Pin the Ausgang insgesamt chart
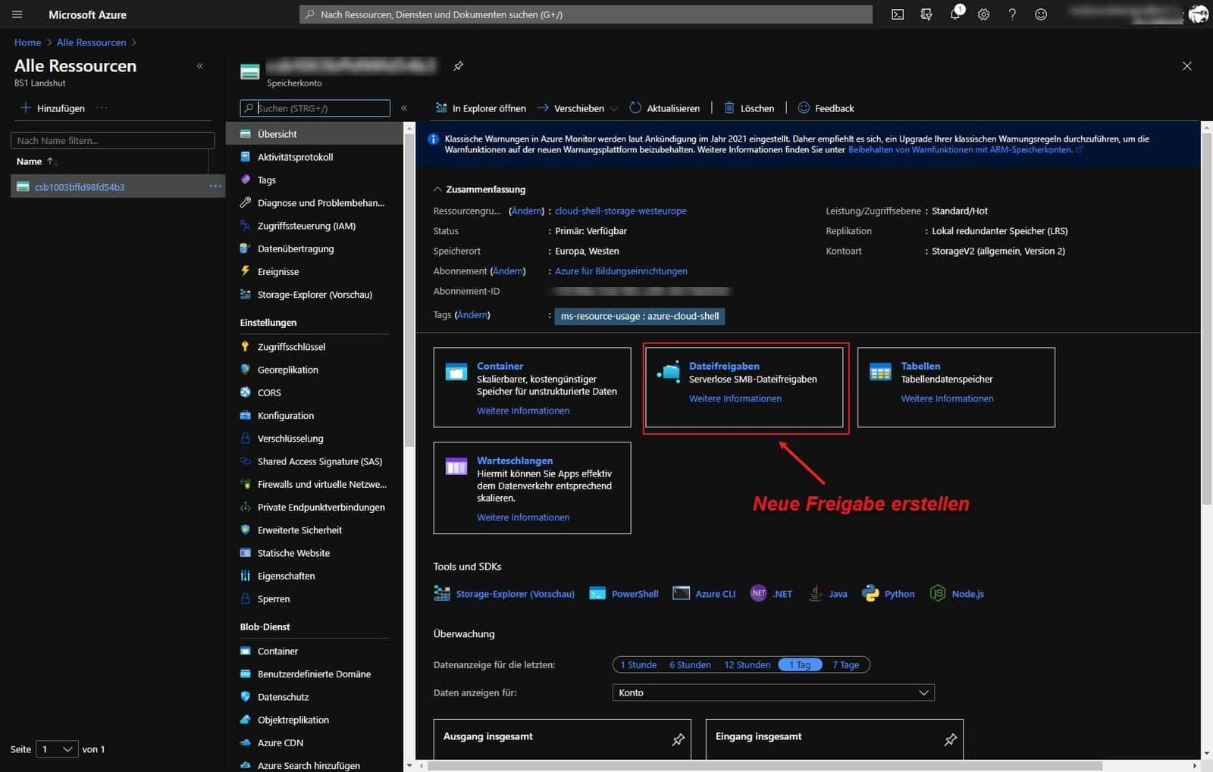This screenshot has width=1213, height=772. pyautogui.click(x=679, y=740)
